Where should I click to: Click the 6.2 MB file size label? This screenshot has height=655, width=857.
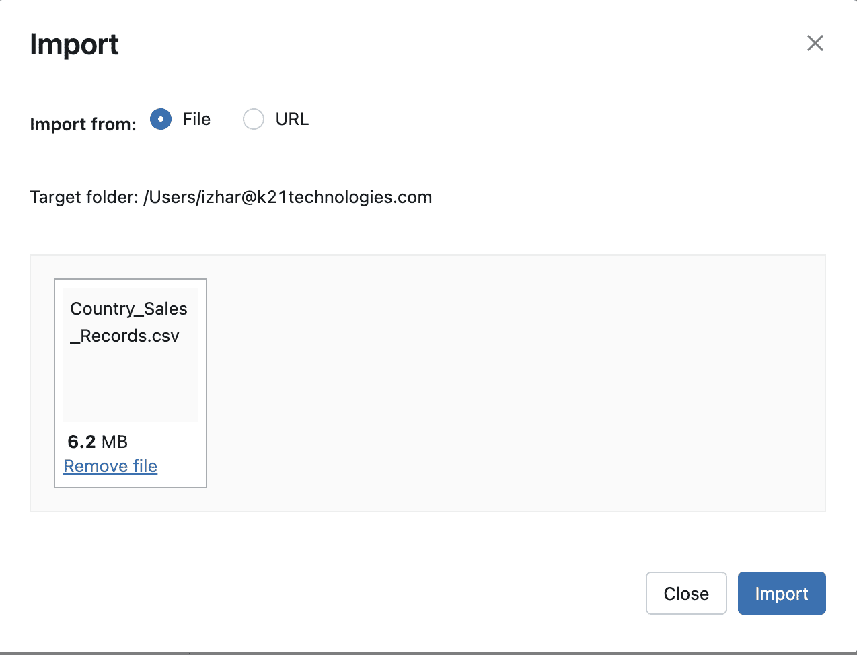click(x=98, y=442)
